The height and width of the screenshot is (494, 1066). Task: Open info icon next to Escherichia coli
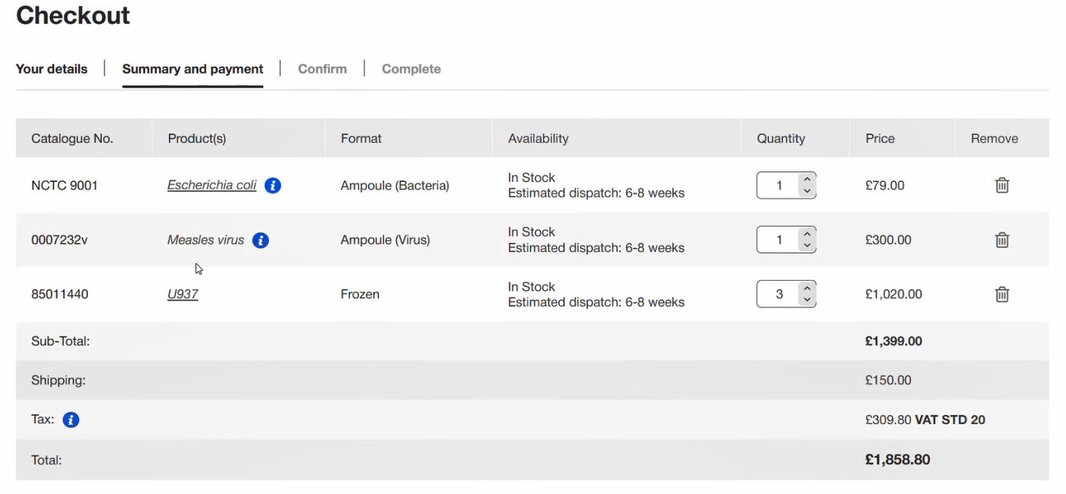pos(273,186)
